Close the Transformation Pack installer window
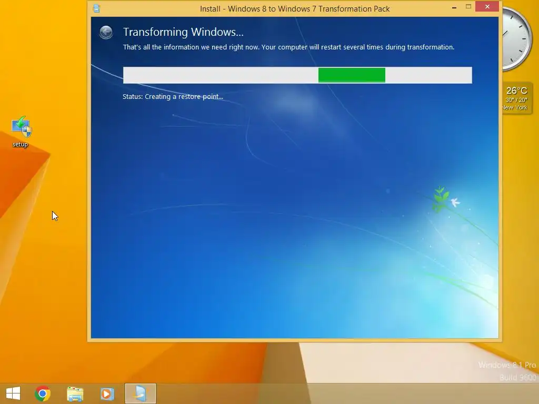 (487, 6)
